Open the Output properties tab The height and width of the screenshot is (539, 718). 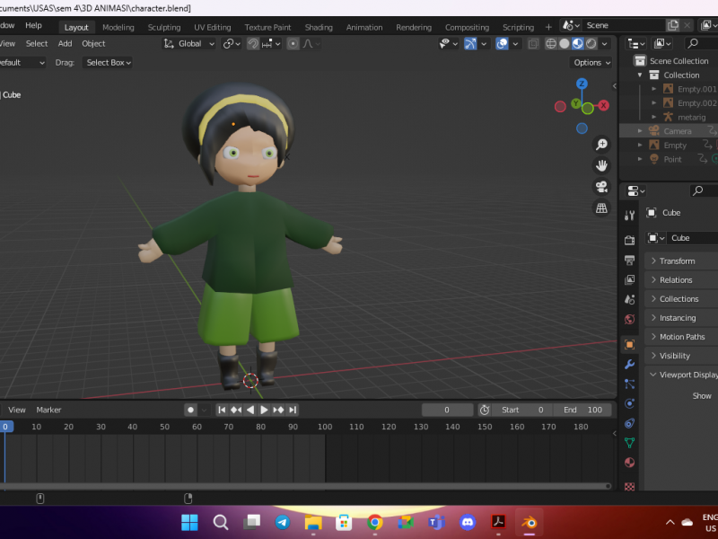tap(629, 260)
